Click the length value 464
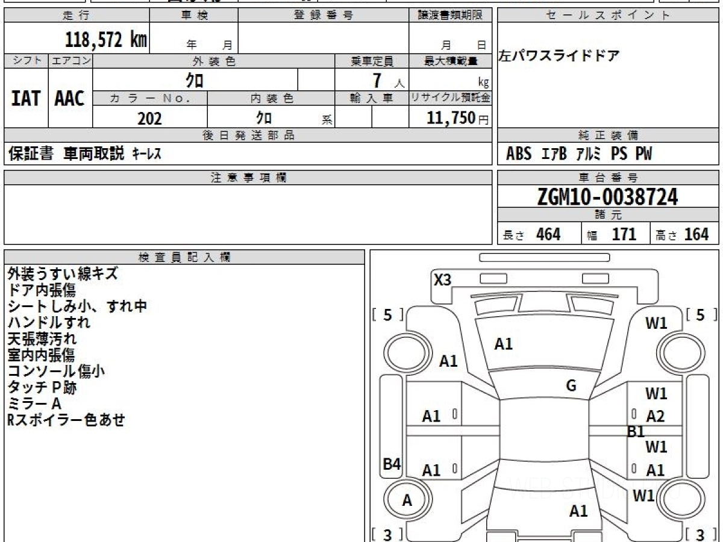 tap(548, 234)
